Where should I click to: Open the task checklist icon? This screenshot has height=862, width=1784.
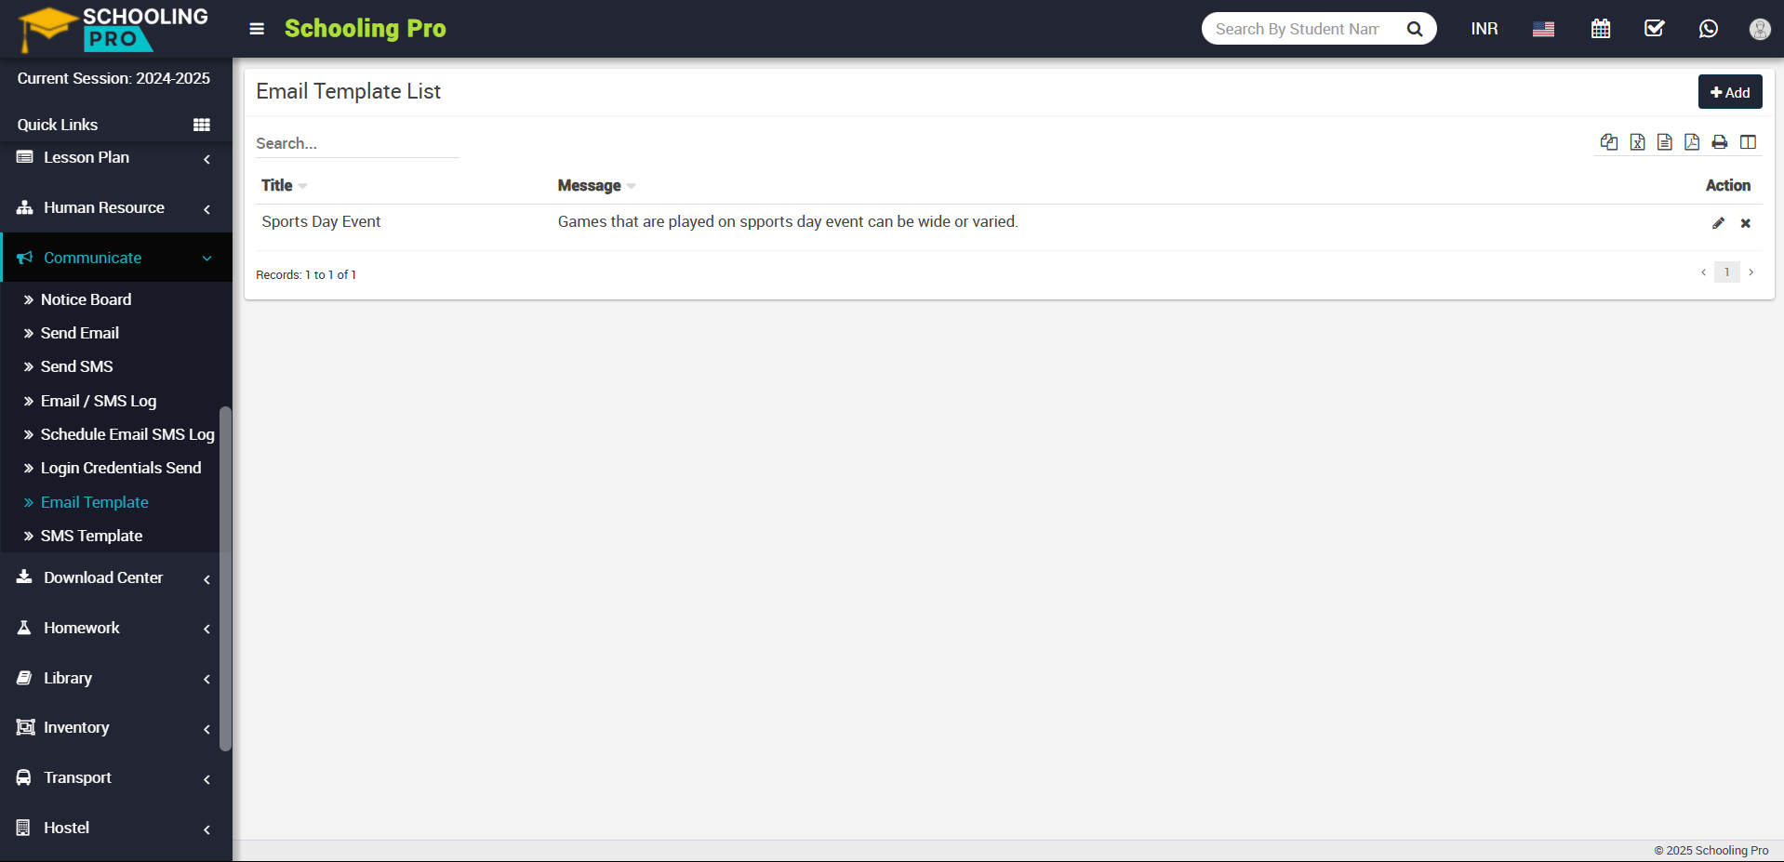point(1655,29)
